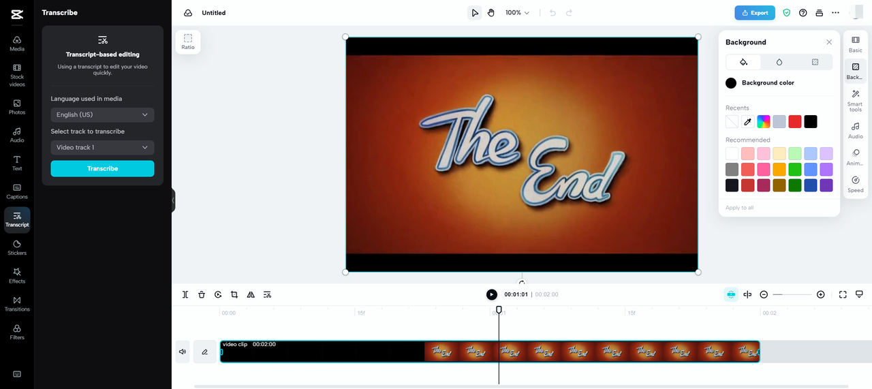The image size is (872, 389).
Task: Mirror flip the selected clip
Action: (x=251, y=294)
